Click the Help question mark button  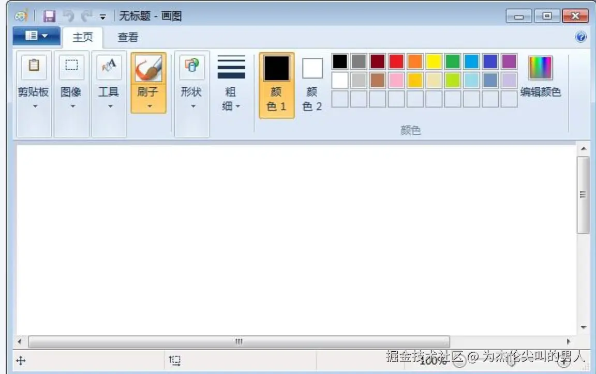581,37
